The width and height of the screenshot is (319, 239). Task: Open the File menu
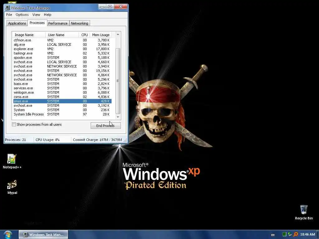[x=9, y=15]
